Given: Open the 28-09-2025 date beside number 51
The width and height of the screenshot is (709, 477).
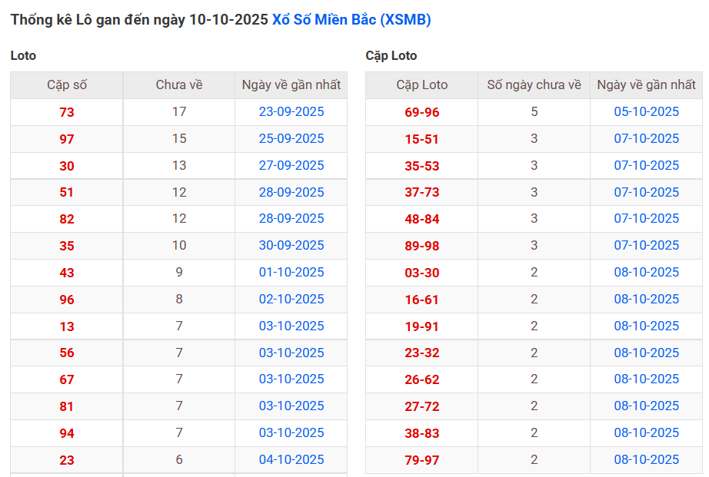Looking at the screenshot, I should [291, 192].
